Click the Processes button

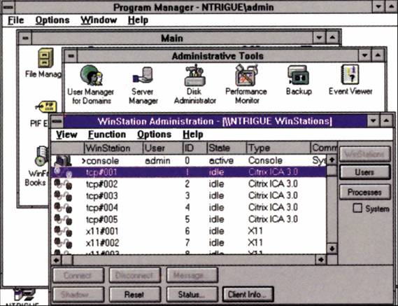(364, 192)
